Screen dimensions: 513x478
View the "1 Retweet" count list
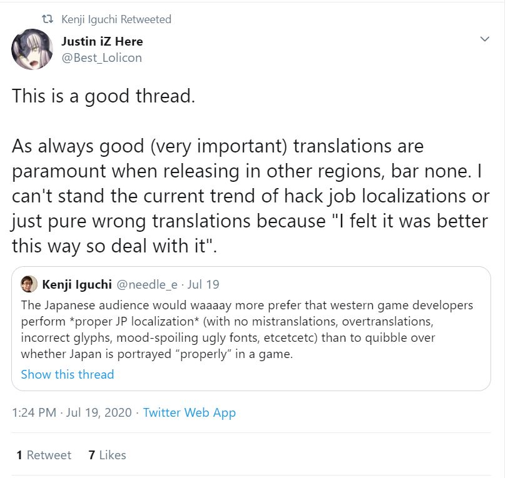(44, 455)
